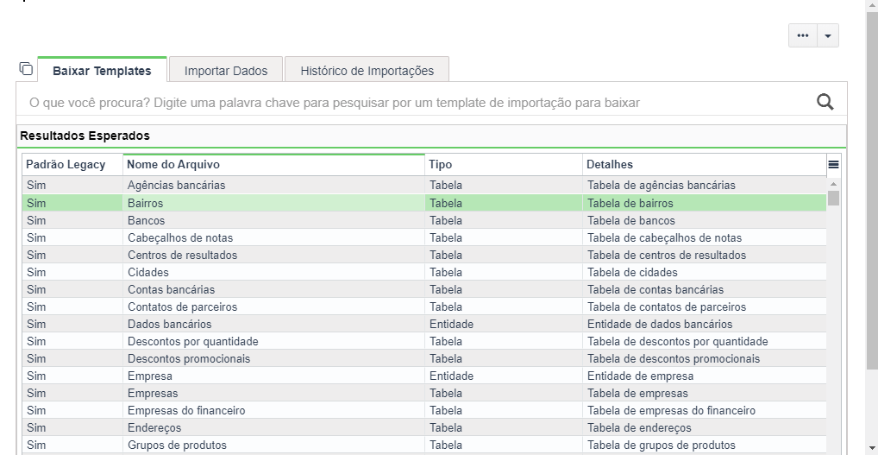Click the three-dots more options button

pyautogui.click(x=803, y=36)
